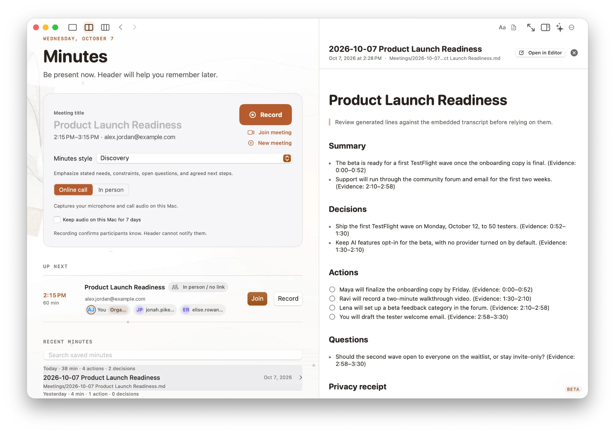
Task: Open the 2026-10-07 Product Launch Readiness chevron
Action: pos(301,377)
